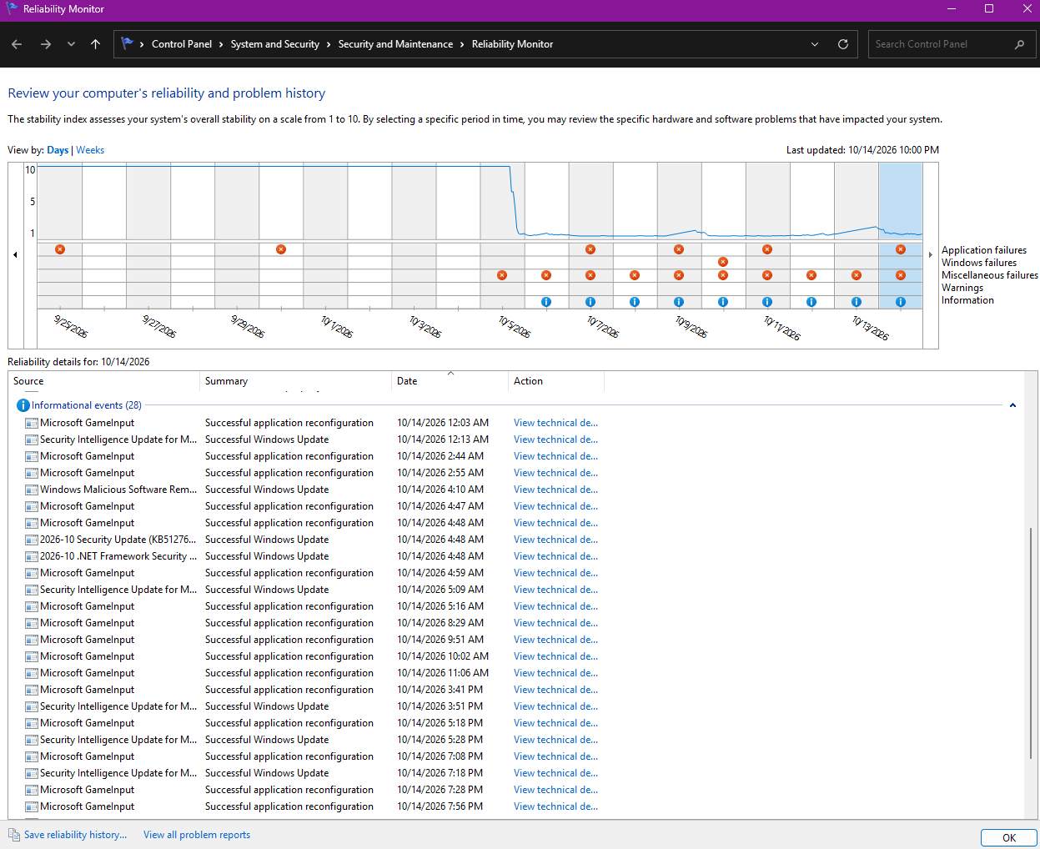Expand the chevron after System and Security breadcrumb
The width and height of the screenshot is (1040, 849).
click(x=329, y=44)
